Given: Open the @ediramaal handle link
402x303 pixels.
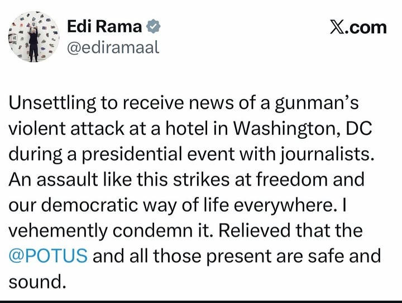Looking at the screenshot, I should coord(113,47).
